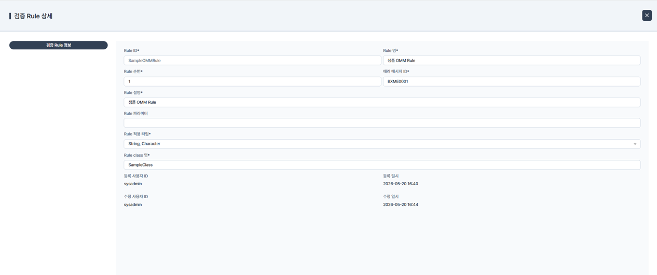Click the Rule 적용 타입 dropdown arrow
Image resolution: width=657 pixels, height=275 pixels.
pyautogui.click(x=635, y=144)
